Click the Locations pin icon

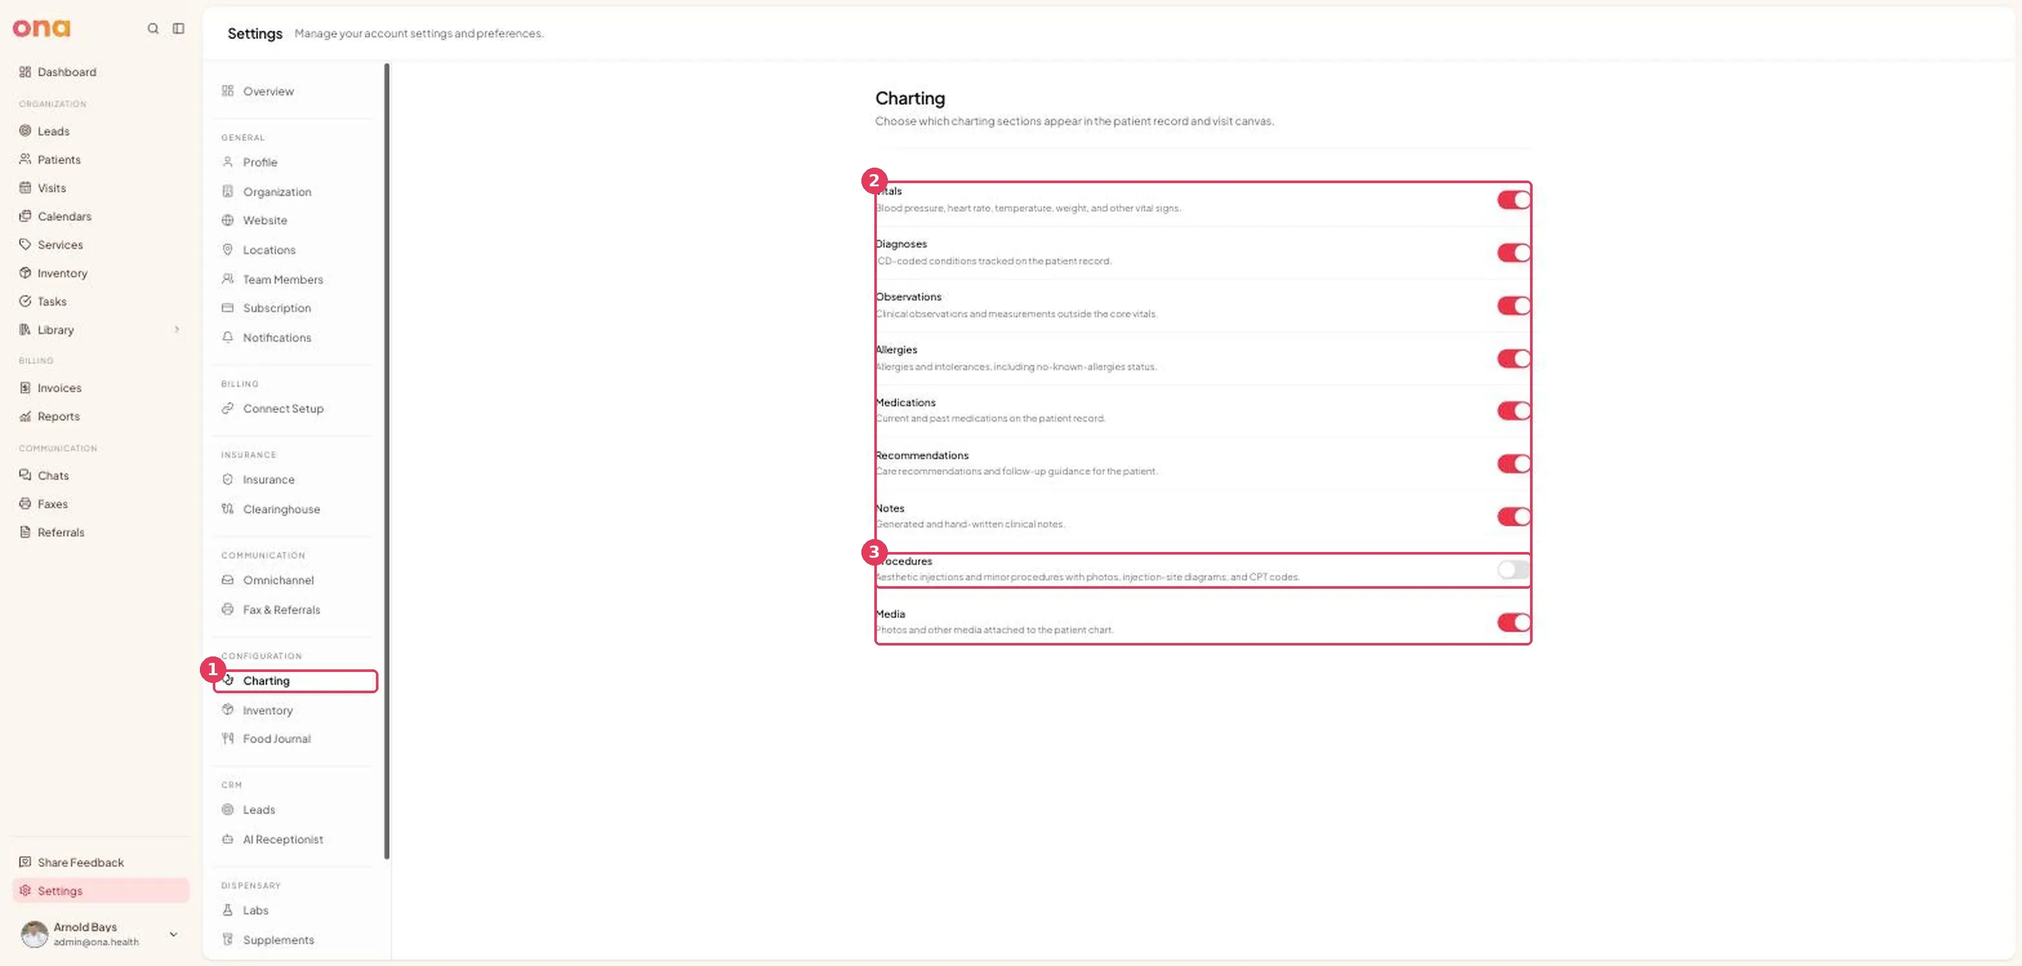point(228,249)
